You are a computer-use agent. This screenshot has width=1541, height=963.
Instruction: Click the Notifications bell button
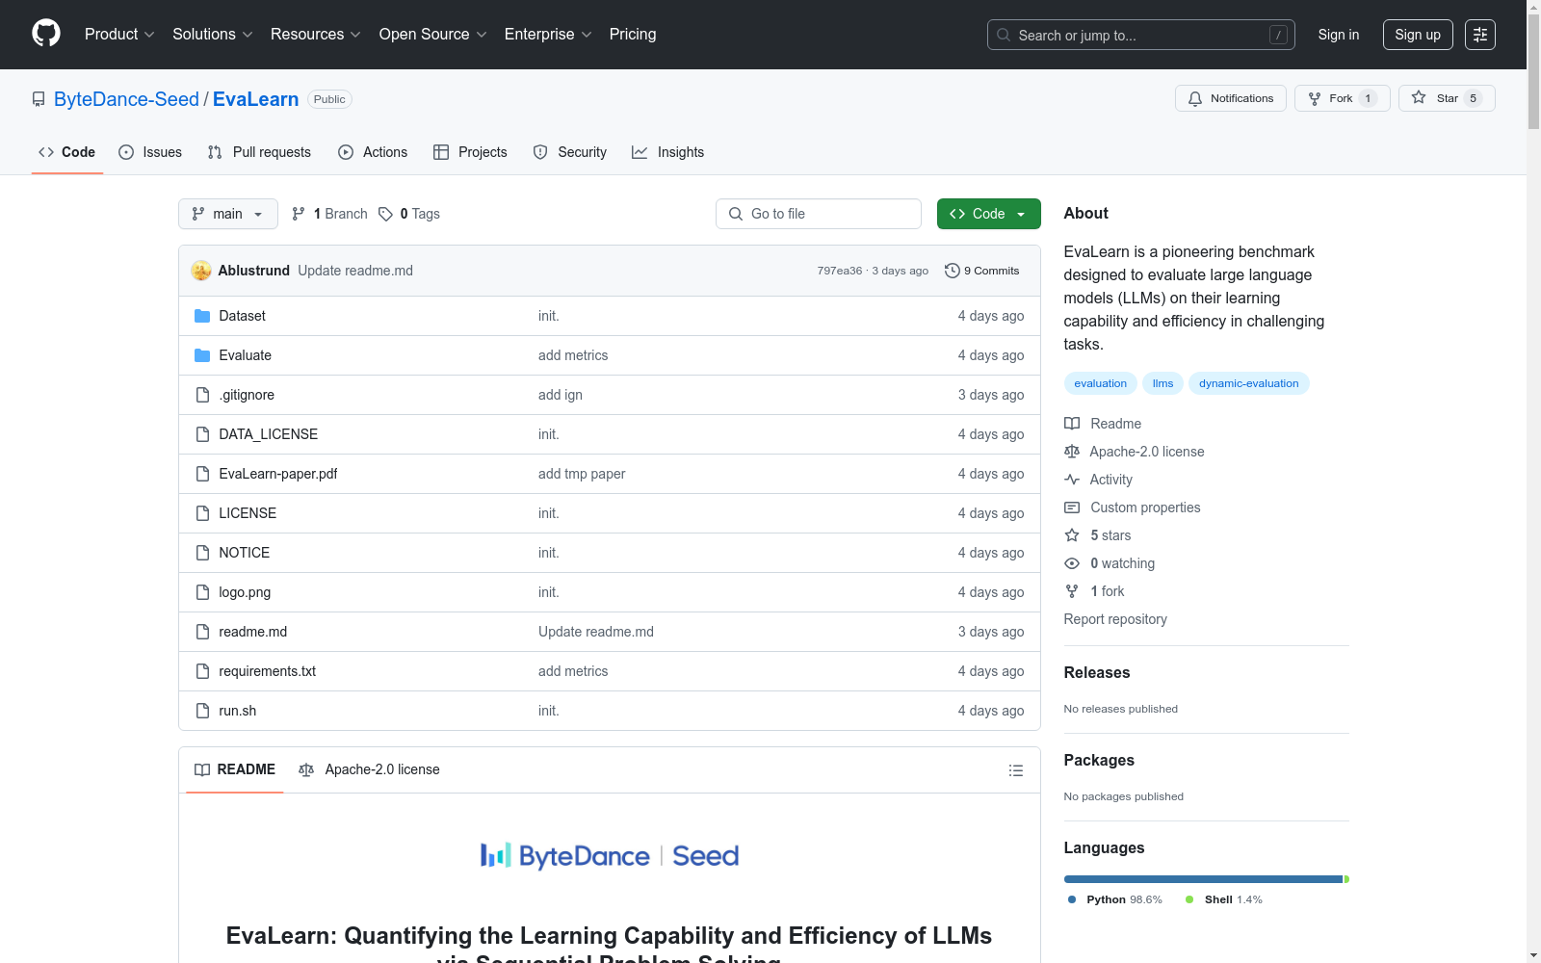coord(1230,98)
